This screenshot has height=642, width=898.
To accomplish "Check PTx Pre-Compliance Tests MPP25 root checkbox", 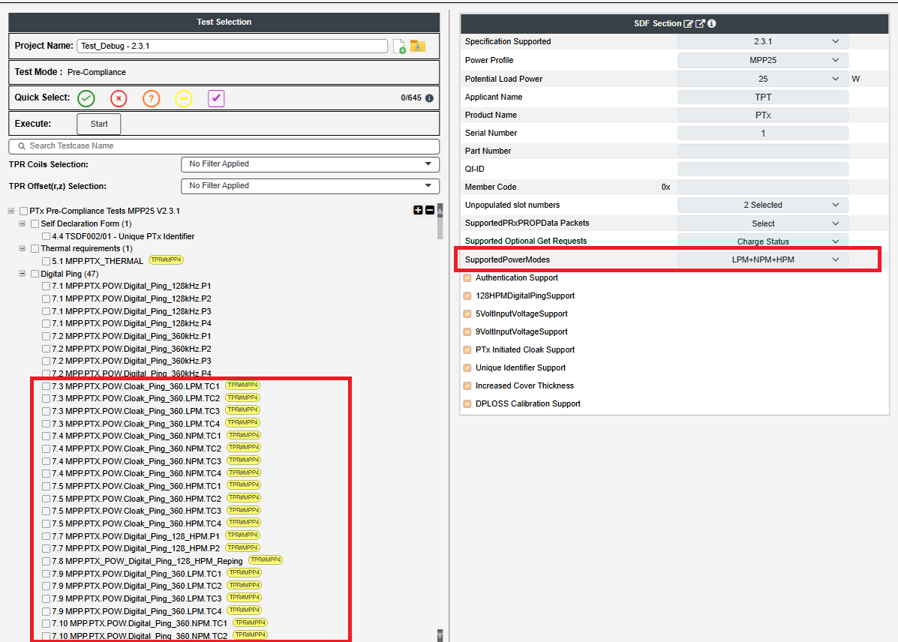I will click(x=23, y=211).
